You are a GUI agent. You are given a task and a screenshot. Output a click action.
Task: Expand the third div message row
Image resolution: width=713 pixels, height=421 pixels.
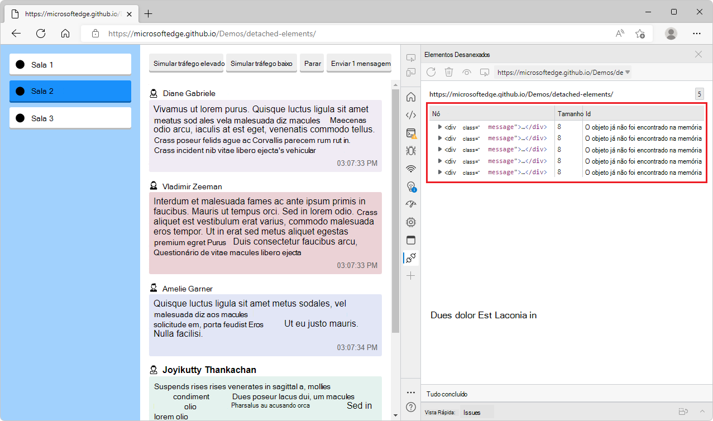coord(440,149)
